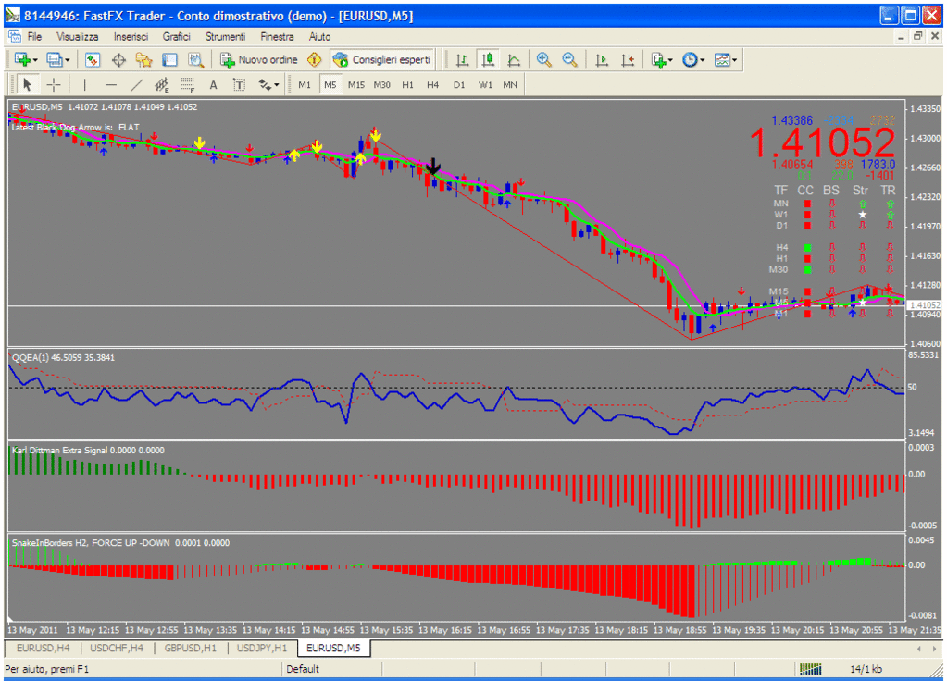Open the Data Window crosshair-circle icon
This screenshot has height=681, width=947.
pyautogui.click(x=118, y=60)
